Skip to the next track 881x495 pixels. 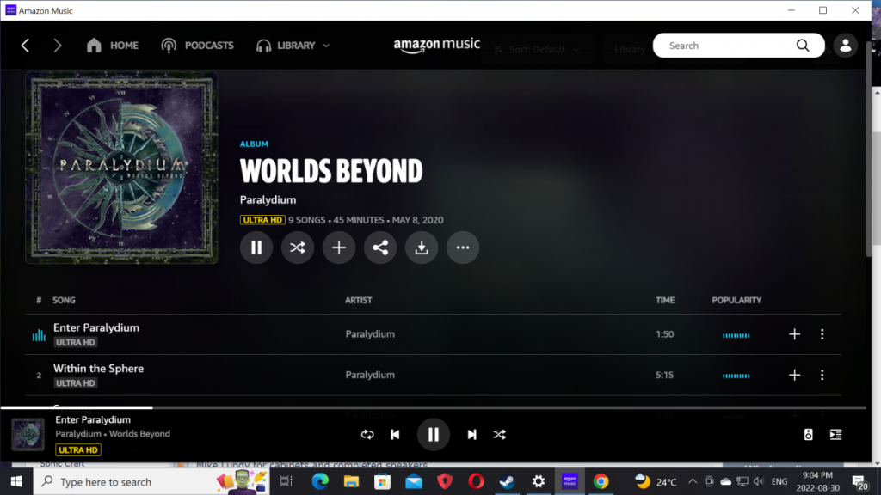[x=472, y=435]
